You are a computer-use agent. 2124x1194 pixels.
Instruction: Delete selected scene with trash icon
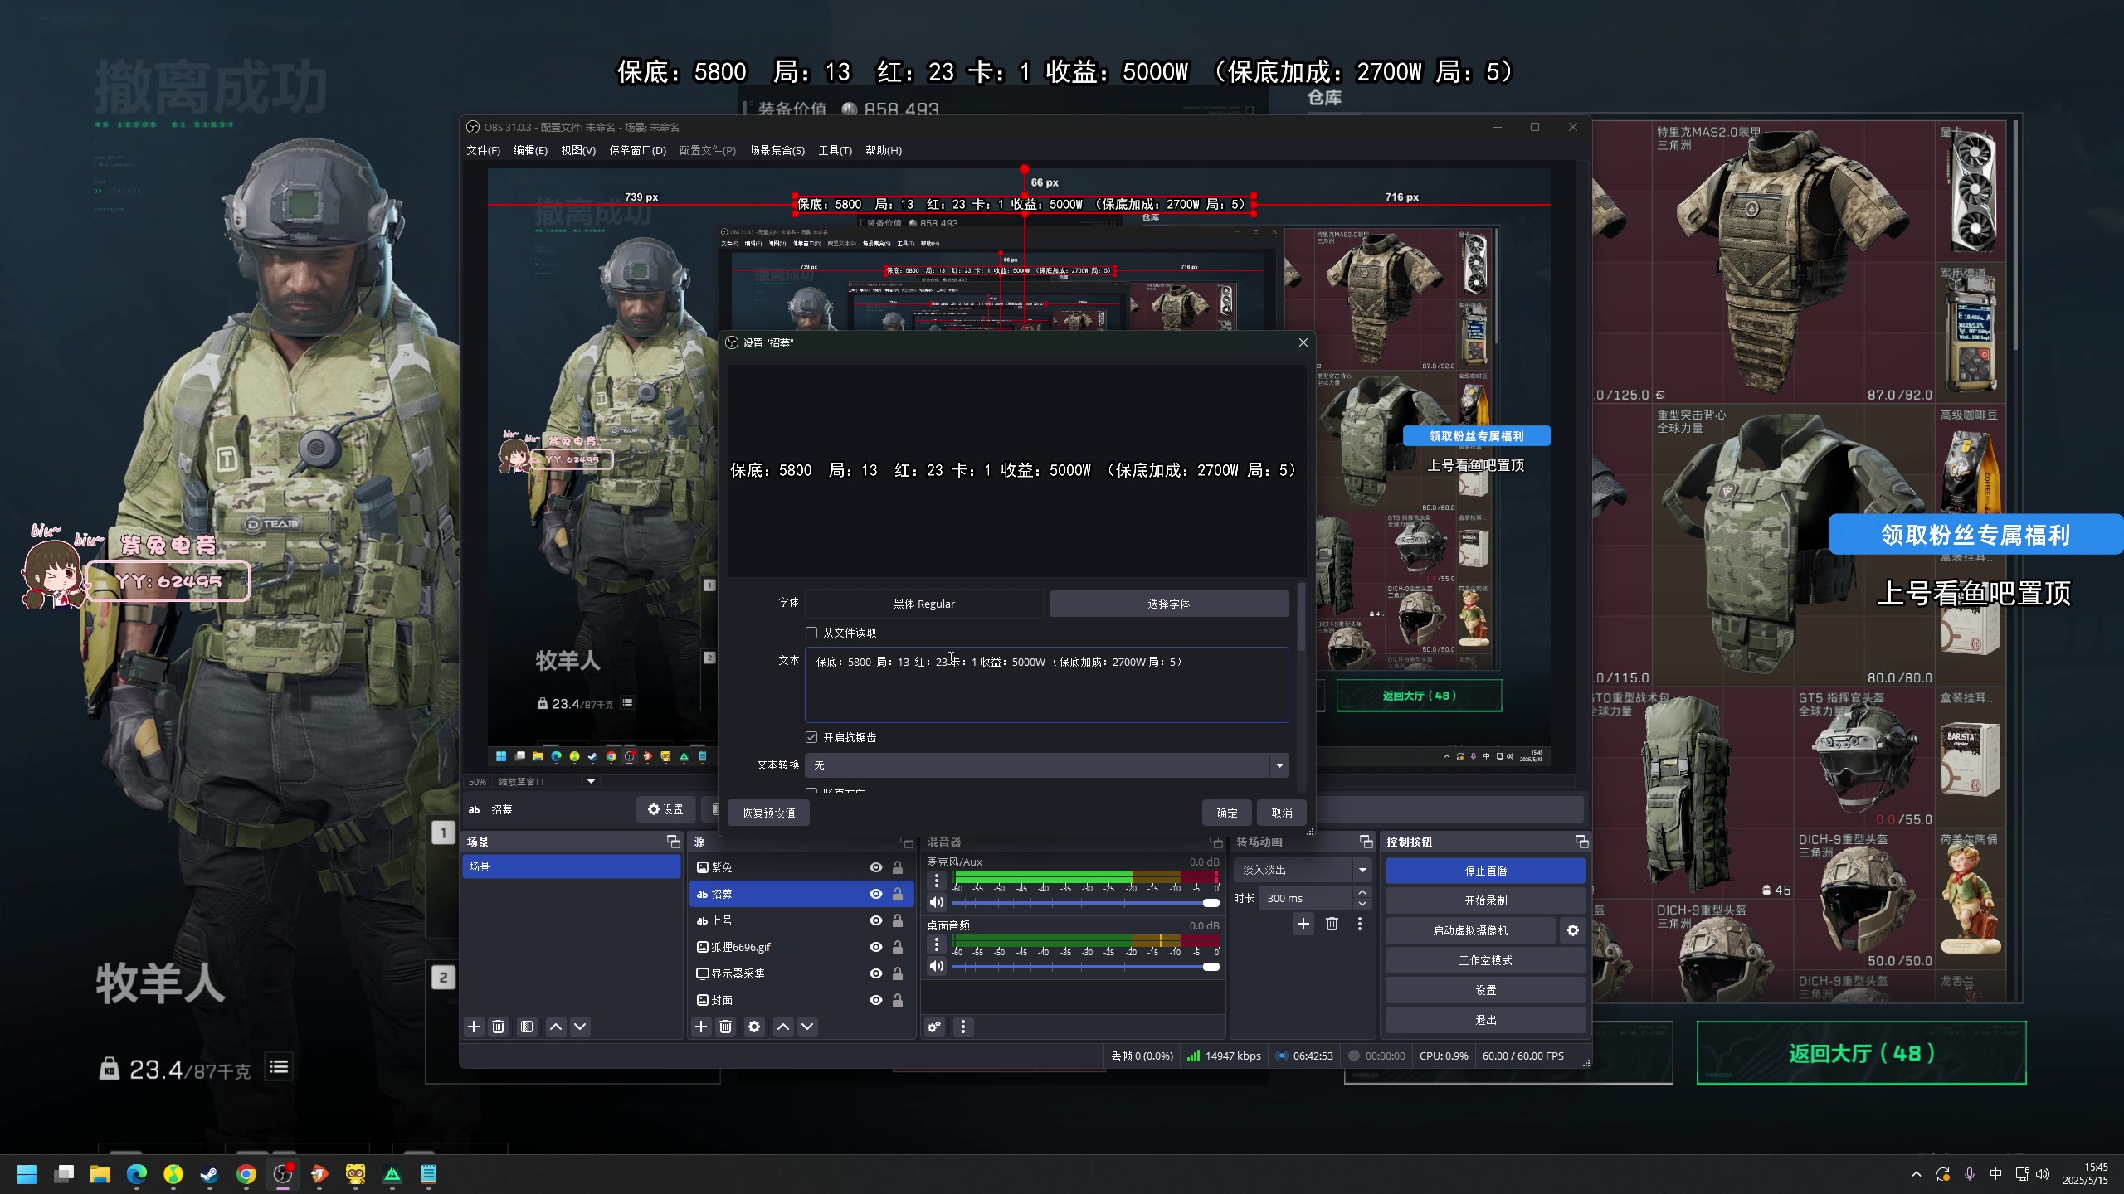498,1027
